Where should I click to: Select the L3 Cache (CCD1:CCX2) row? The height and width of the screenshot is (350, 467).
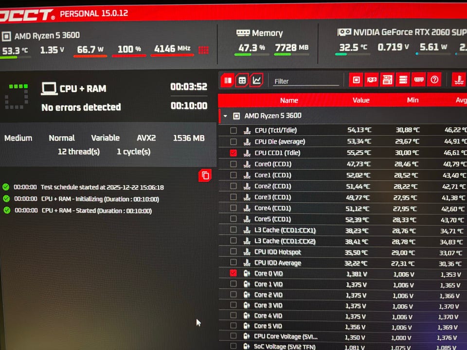pos(342,241)
